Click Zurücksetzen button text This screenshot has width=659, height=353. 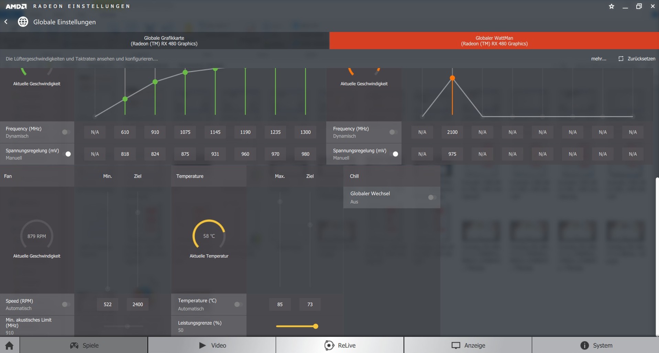(x=641, y=59)
